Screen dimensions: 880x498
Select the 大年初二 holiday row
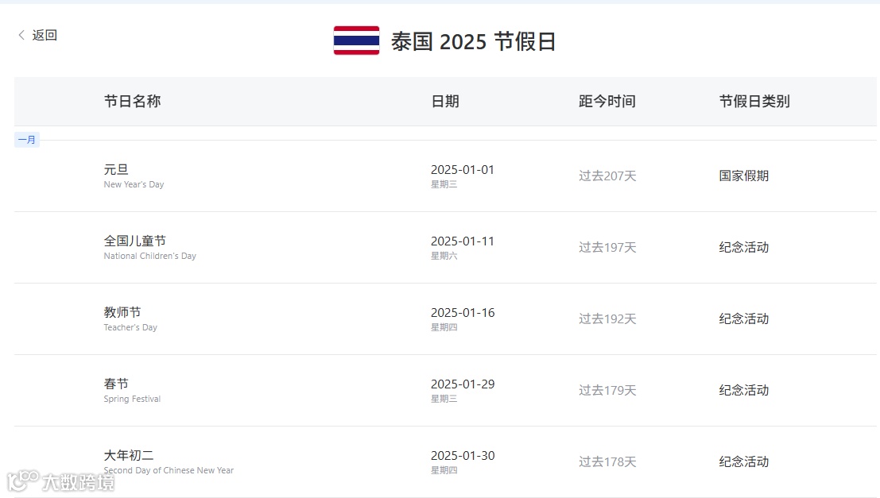click(129, 455)
